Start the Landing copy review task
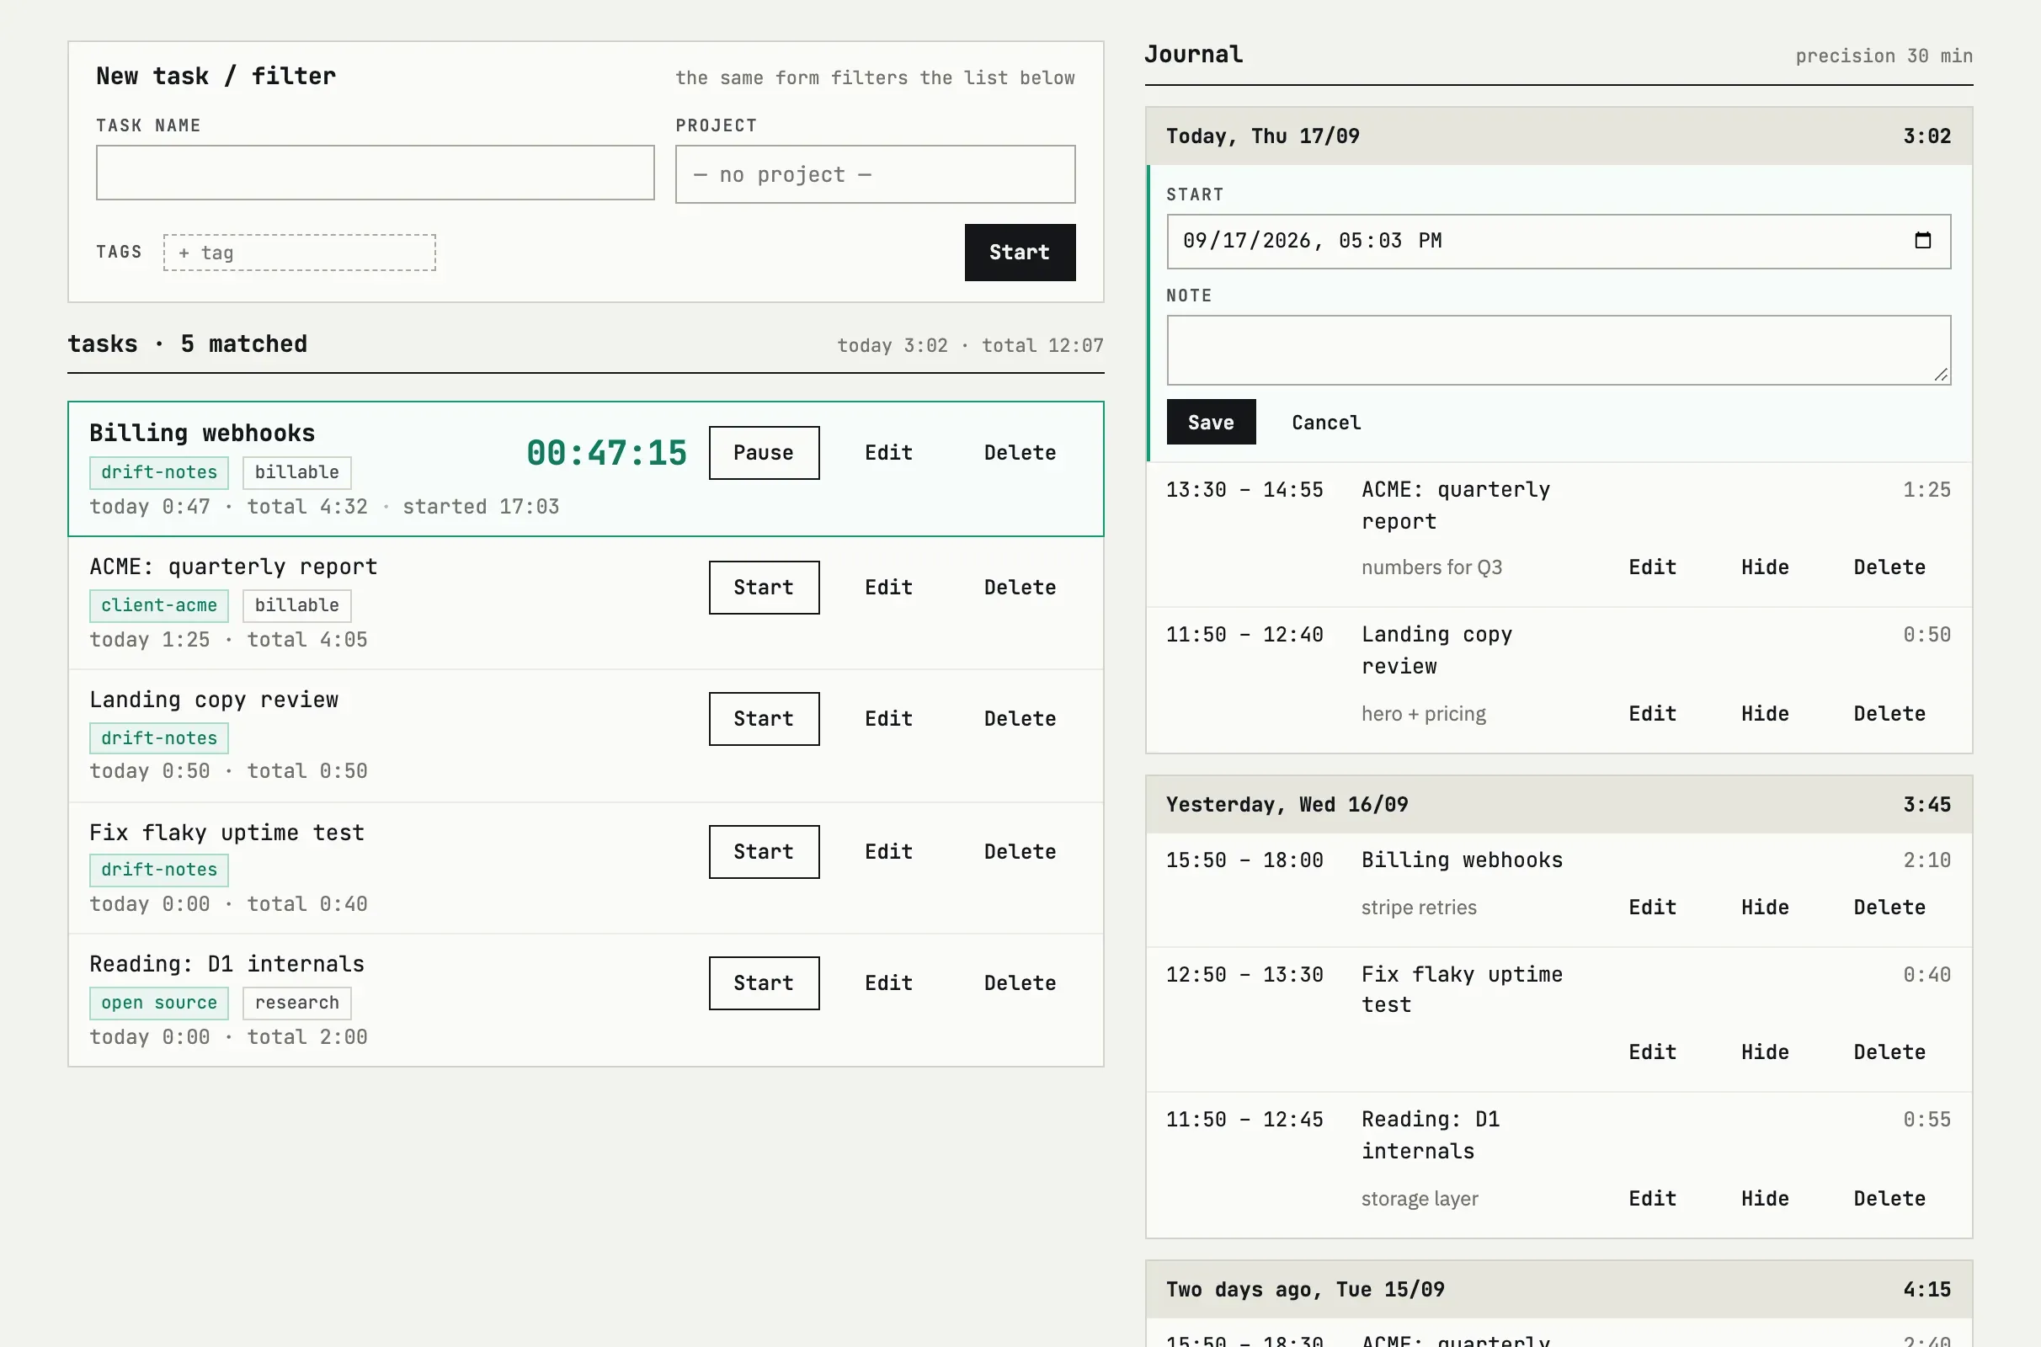The height and width of the screenshot is (1347, 2041). point(763,719)
